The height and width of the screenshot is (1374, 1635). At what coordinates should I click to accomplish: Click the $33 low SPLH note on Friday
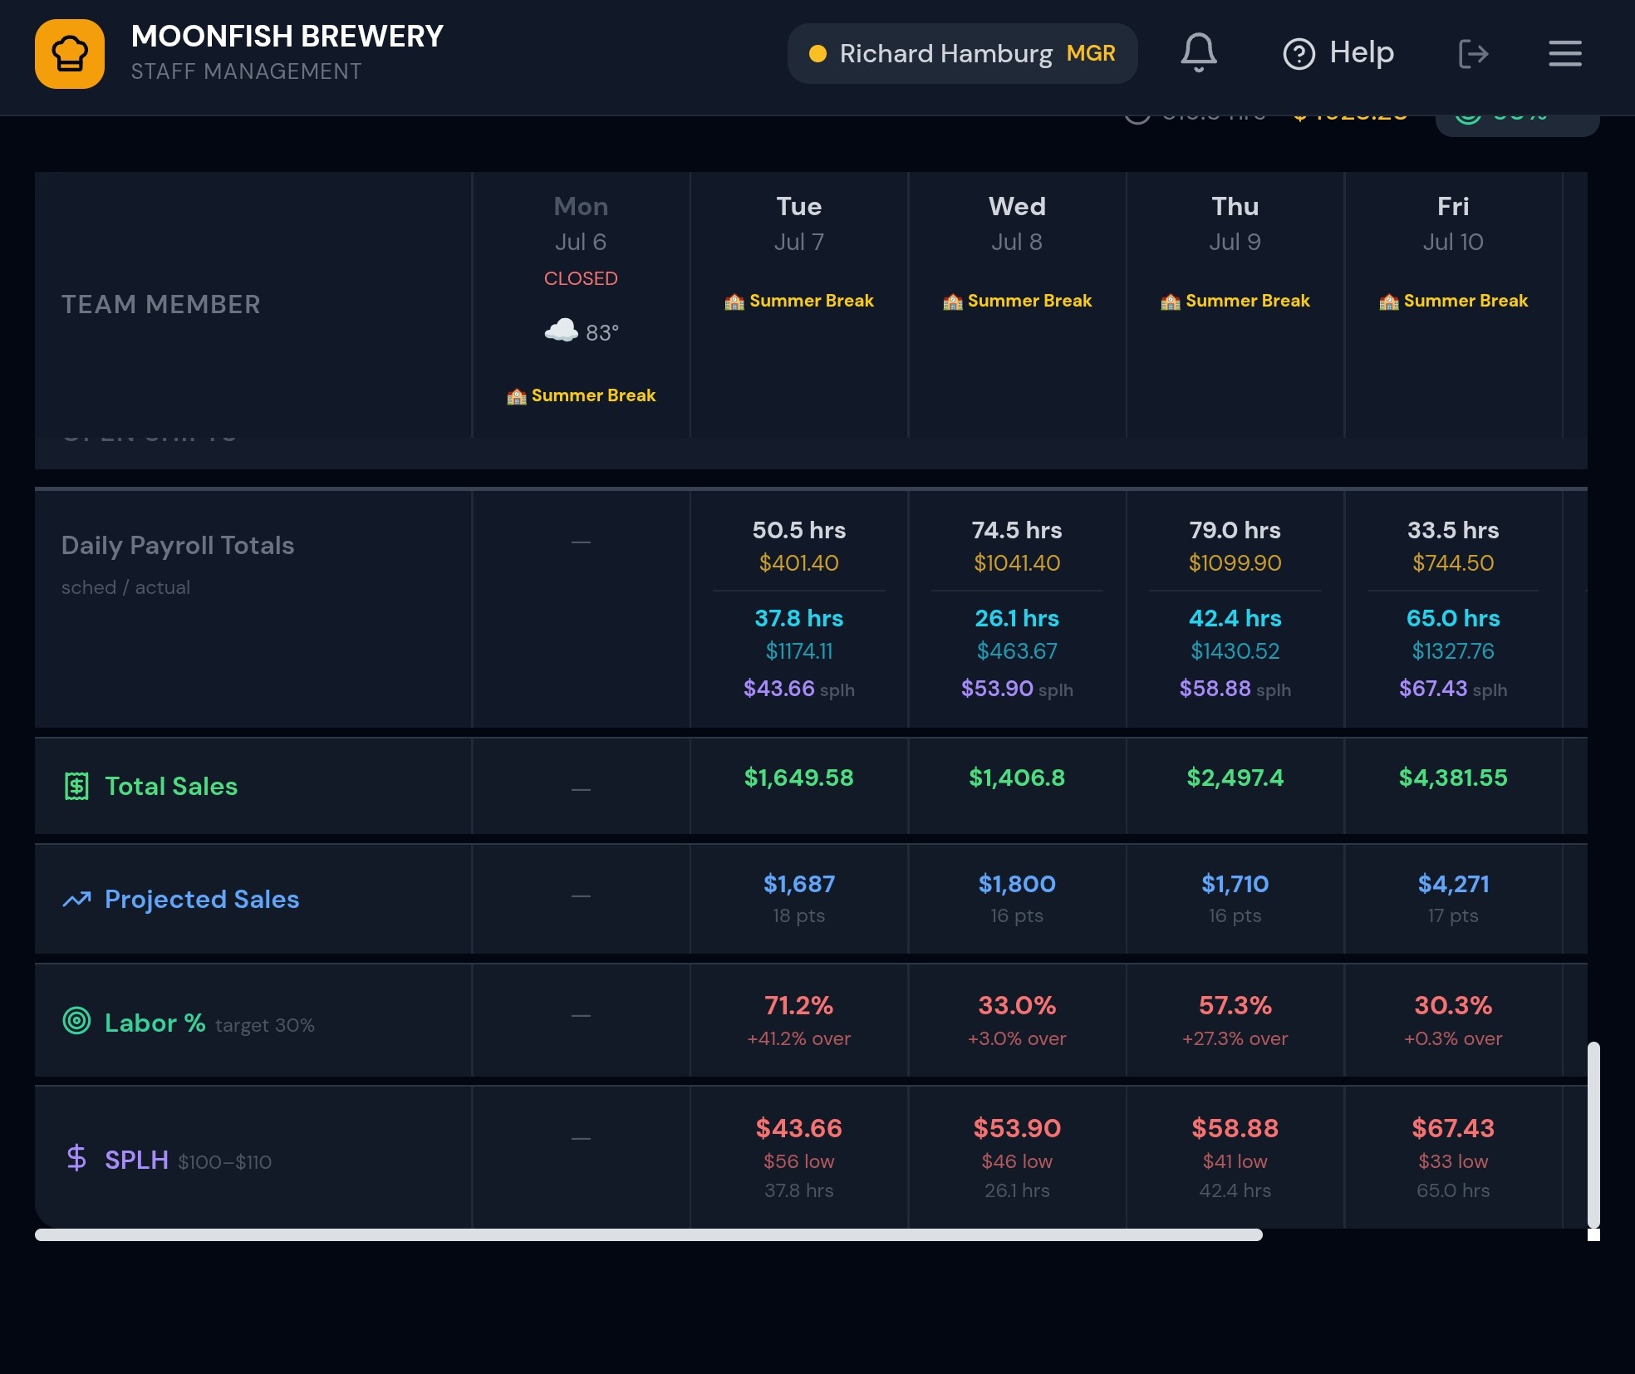[x=1453, y=1161]
